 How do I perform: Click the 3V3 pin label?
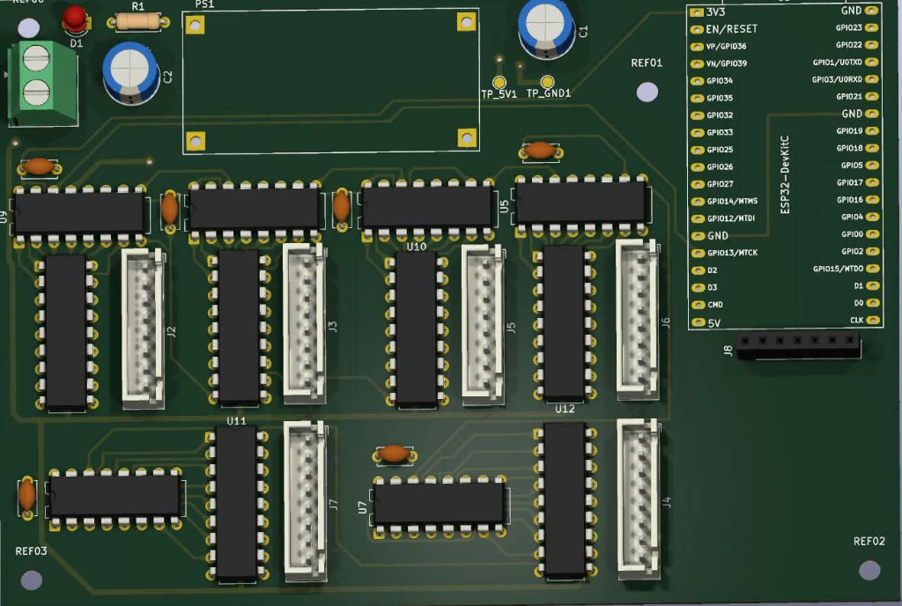715,11
